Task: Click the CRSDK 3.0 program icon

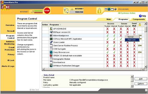Action: click(51, 56)
